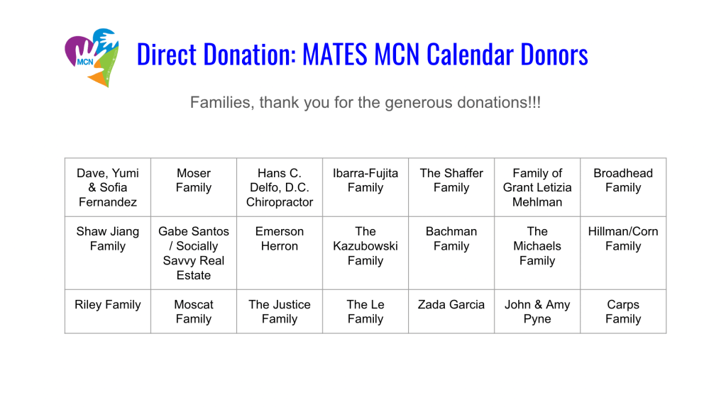Select the Moser Family cell
Screen dimensions: 726x407
tap(194, 181)
